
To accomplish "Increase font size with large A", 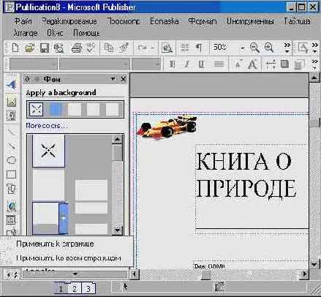I will (252, 64).
